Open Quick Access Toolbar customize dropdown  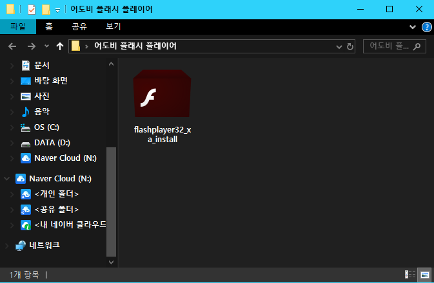click(57, 10)
